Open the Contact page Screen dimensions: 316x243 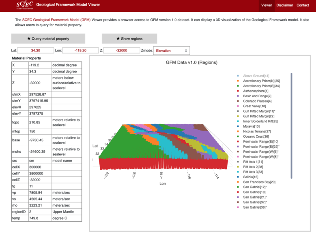pos(303,5)
